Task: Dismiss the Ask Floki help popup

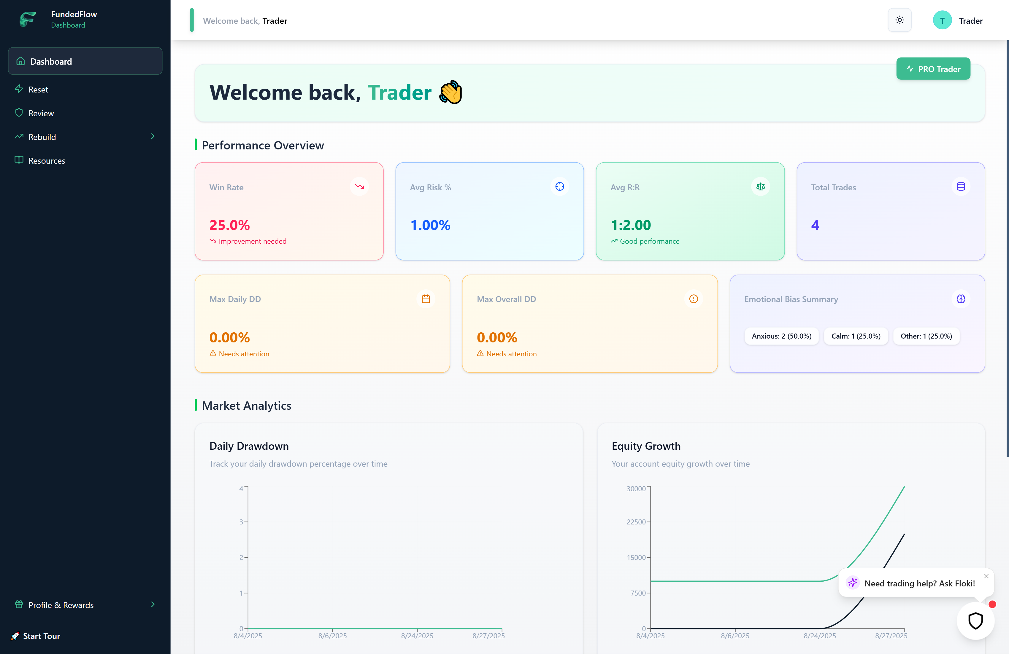Action: pyautogui.click(x=986, y=576)
